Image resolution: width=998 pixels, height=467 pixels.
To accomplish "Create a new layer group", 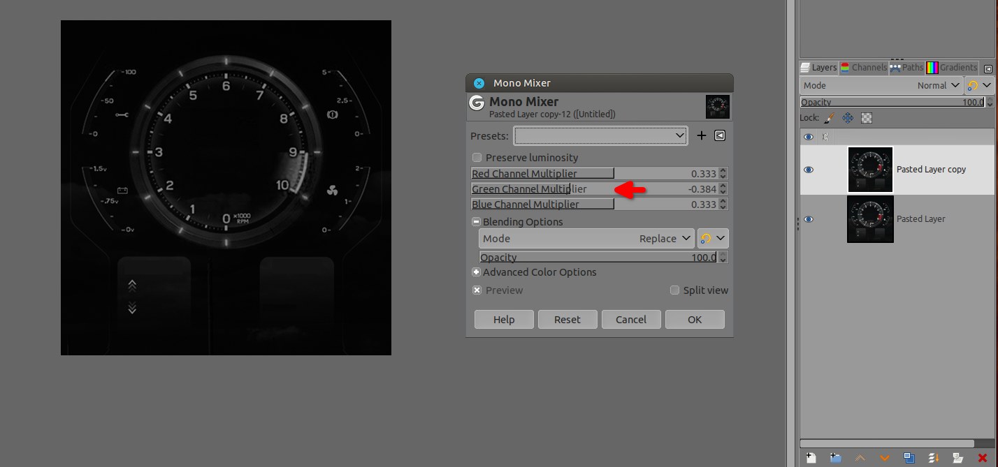I will 835,458.
